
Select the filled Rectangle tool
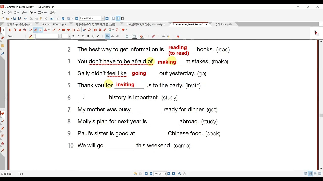coord(64,30)
